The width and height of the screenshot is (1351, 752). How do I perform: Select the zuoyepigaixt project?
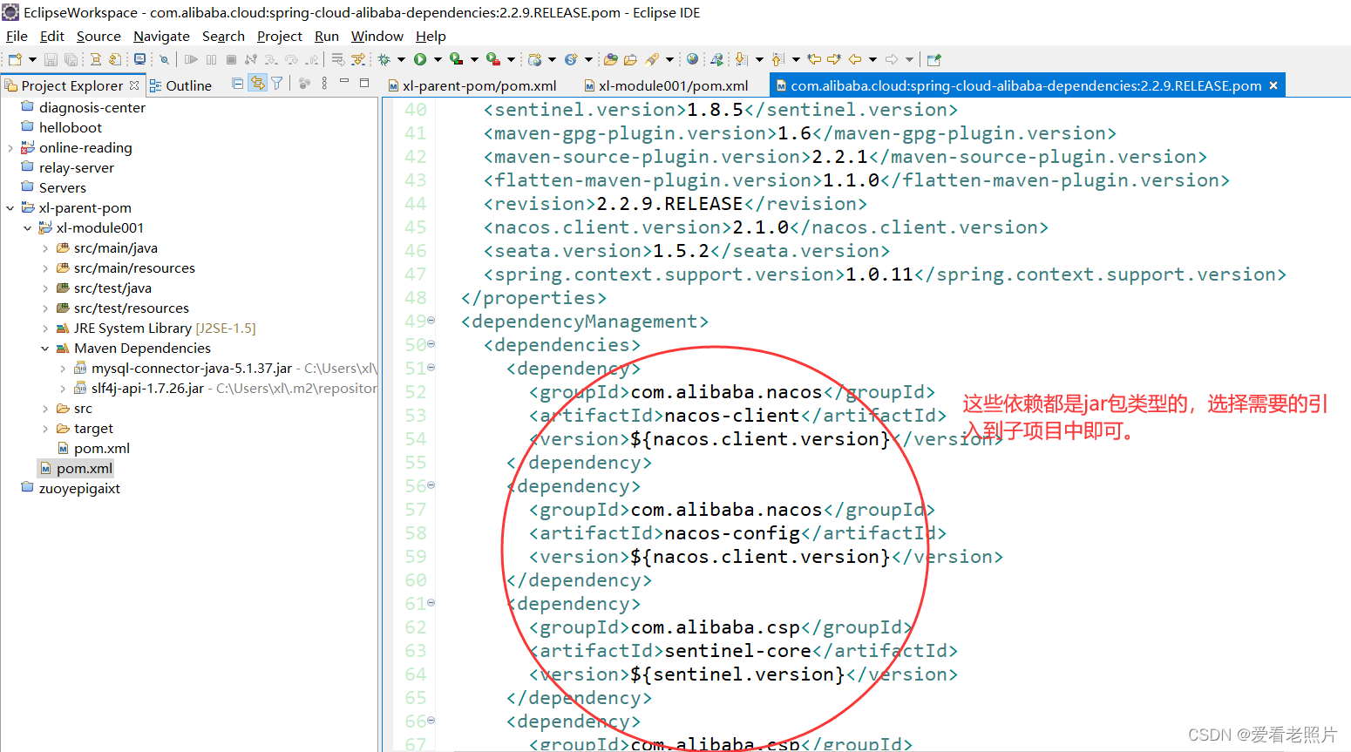point(79,489)
